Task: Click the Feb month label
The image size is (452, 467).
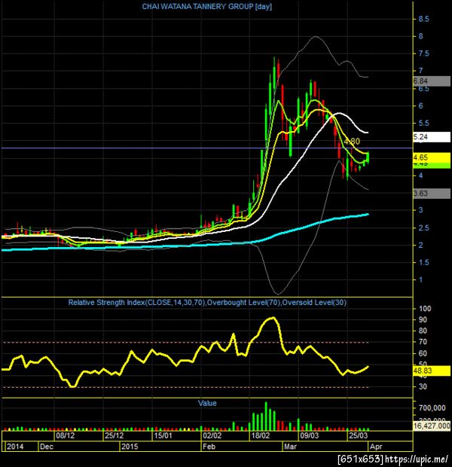Action: tap(209, 447)
